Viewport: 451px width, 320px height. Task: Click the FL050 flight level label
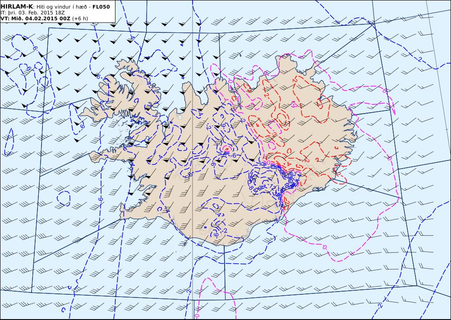pos(101,7)
